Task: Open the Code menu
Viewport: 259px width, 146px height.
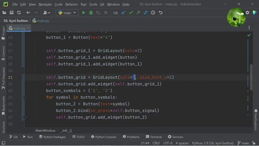Action: tap(58, 4)
